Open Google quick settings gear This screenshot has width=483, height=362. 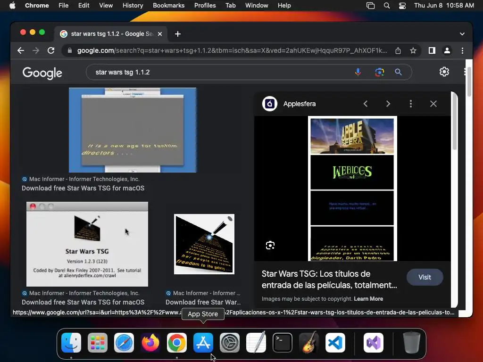(x=444, y=72)
